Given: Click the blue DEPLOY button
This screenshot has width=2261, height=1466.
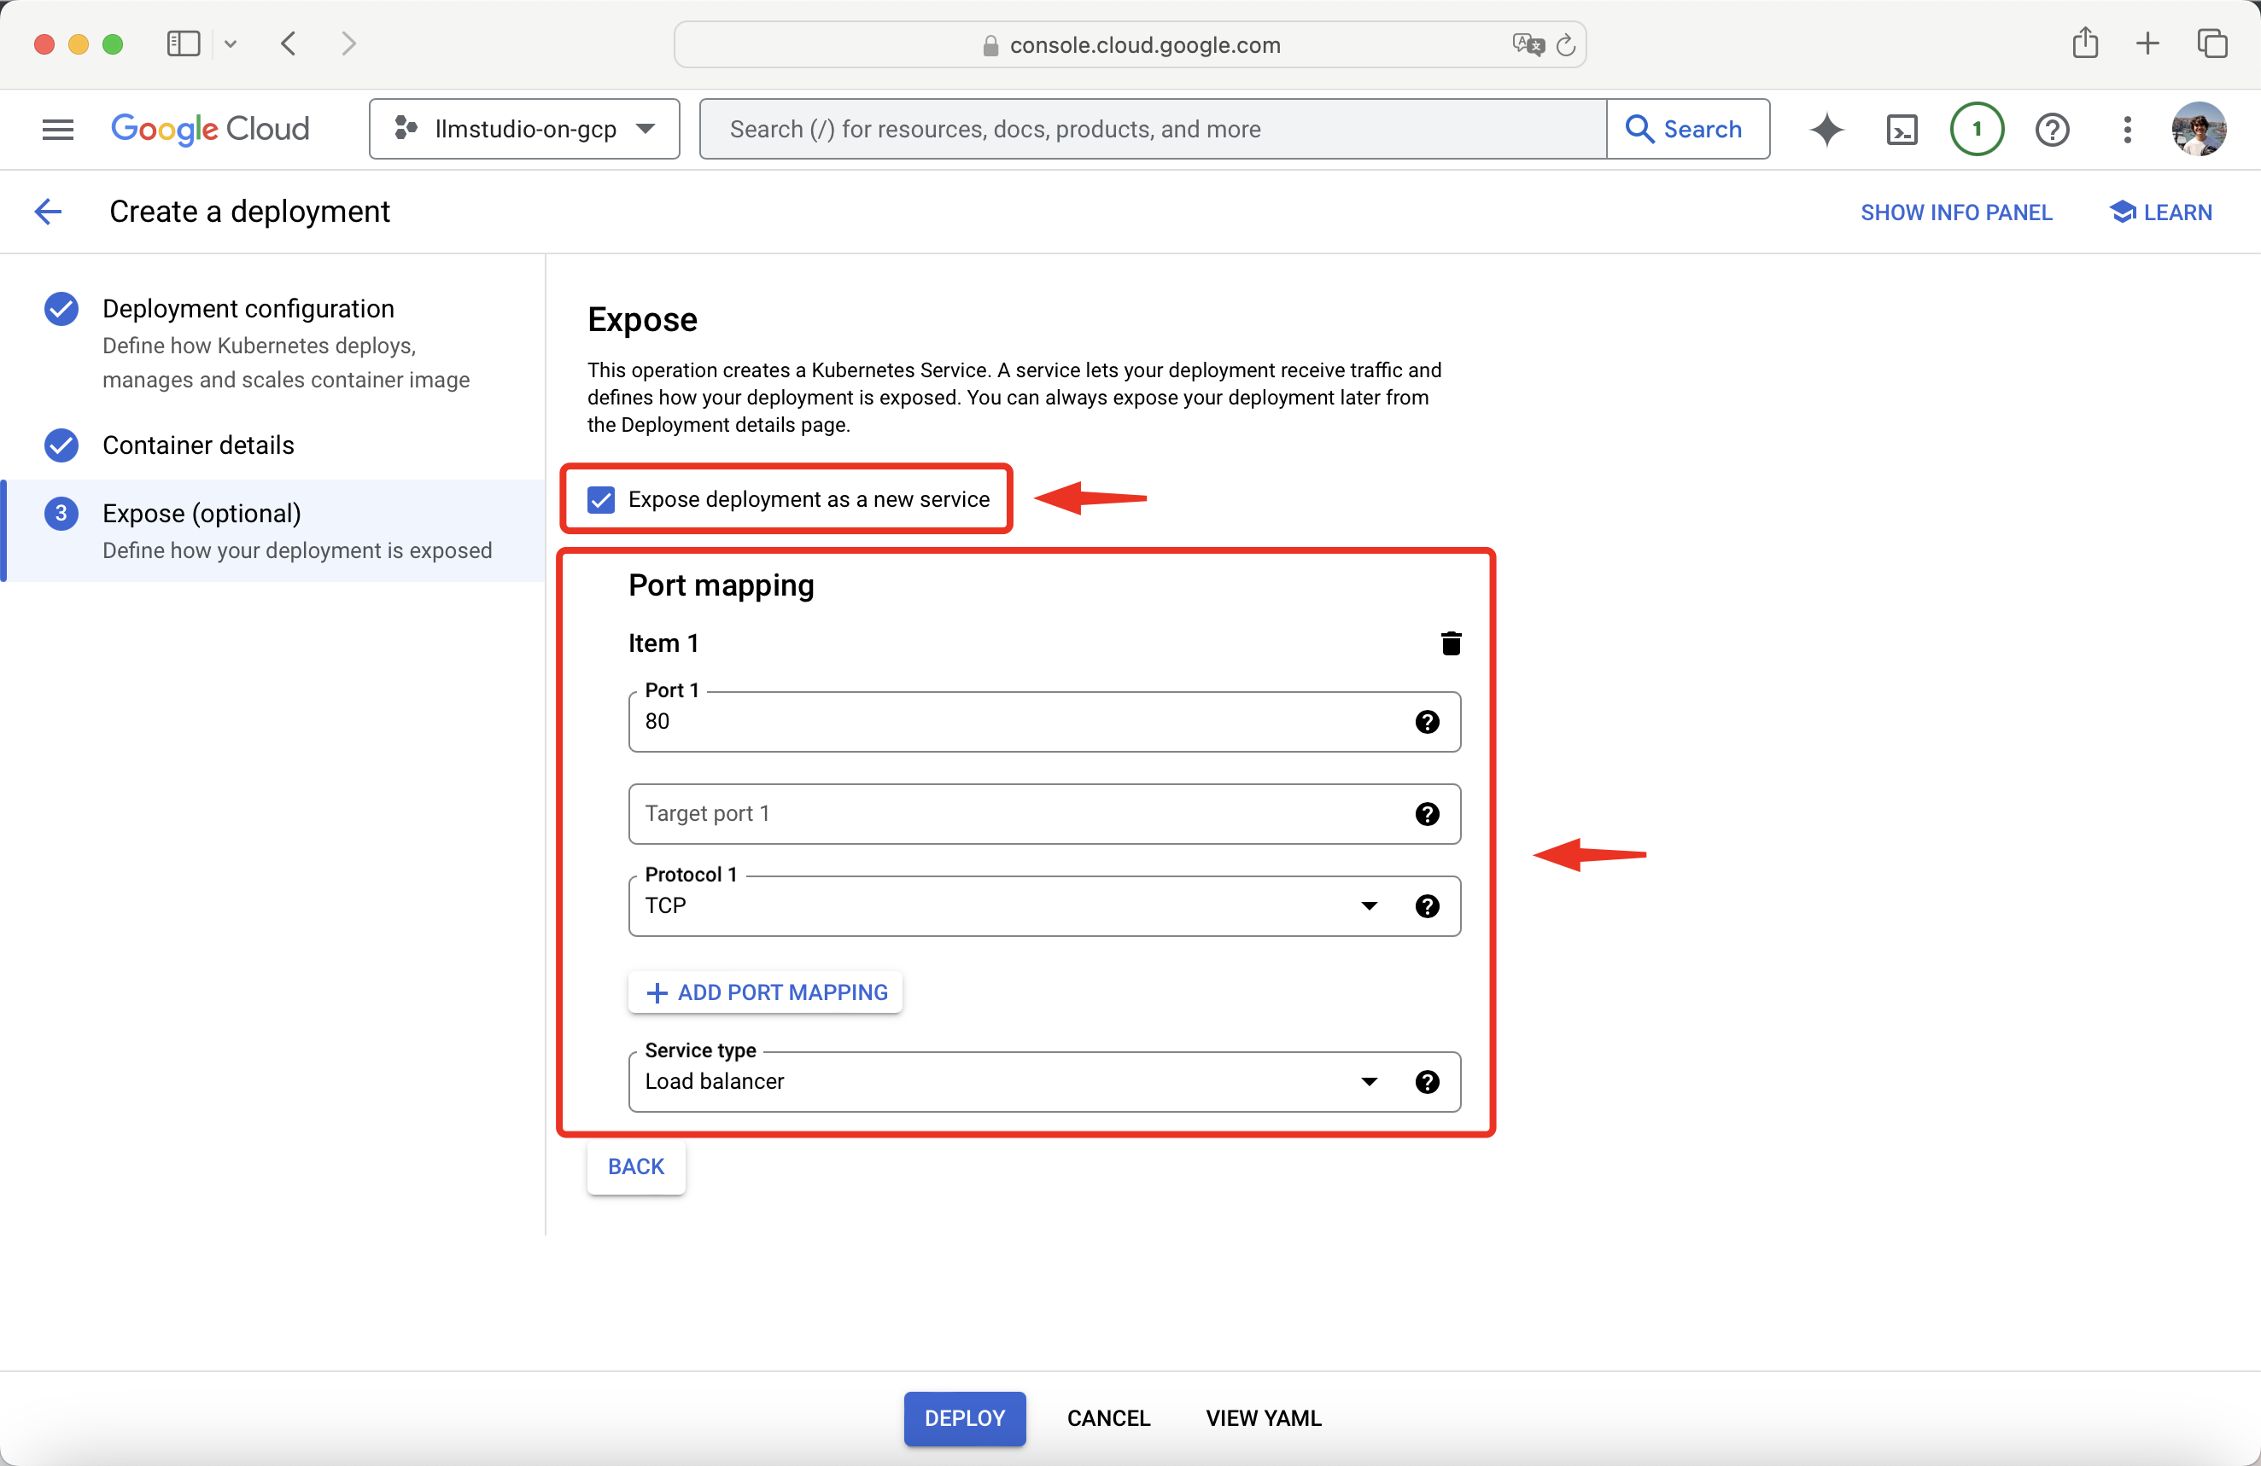Looking at the screenshot, I should coord(964,1417).
